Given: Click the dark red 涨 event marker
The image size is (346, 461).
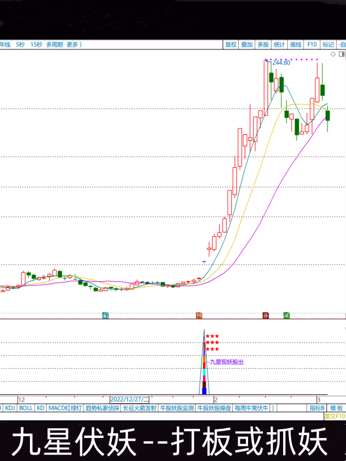Looking at the screenshot, I should tap(266, 315).
